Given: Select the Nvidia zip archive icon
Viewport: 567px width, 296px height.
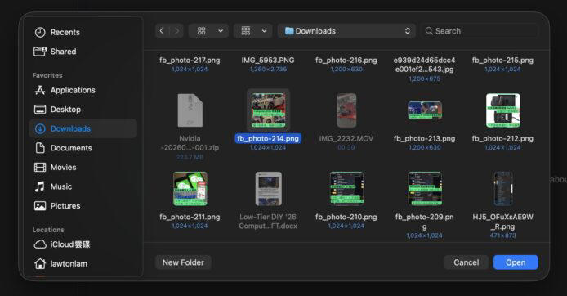Looking at the screenshot, I should tap(190, 110).
